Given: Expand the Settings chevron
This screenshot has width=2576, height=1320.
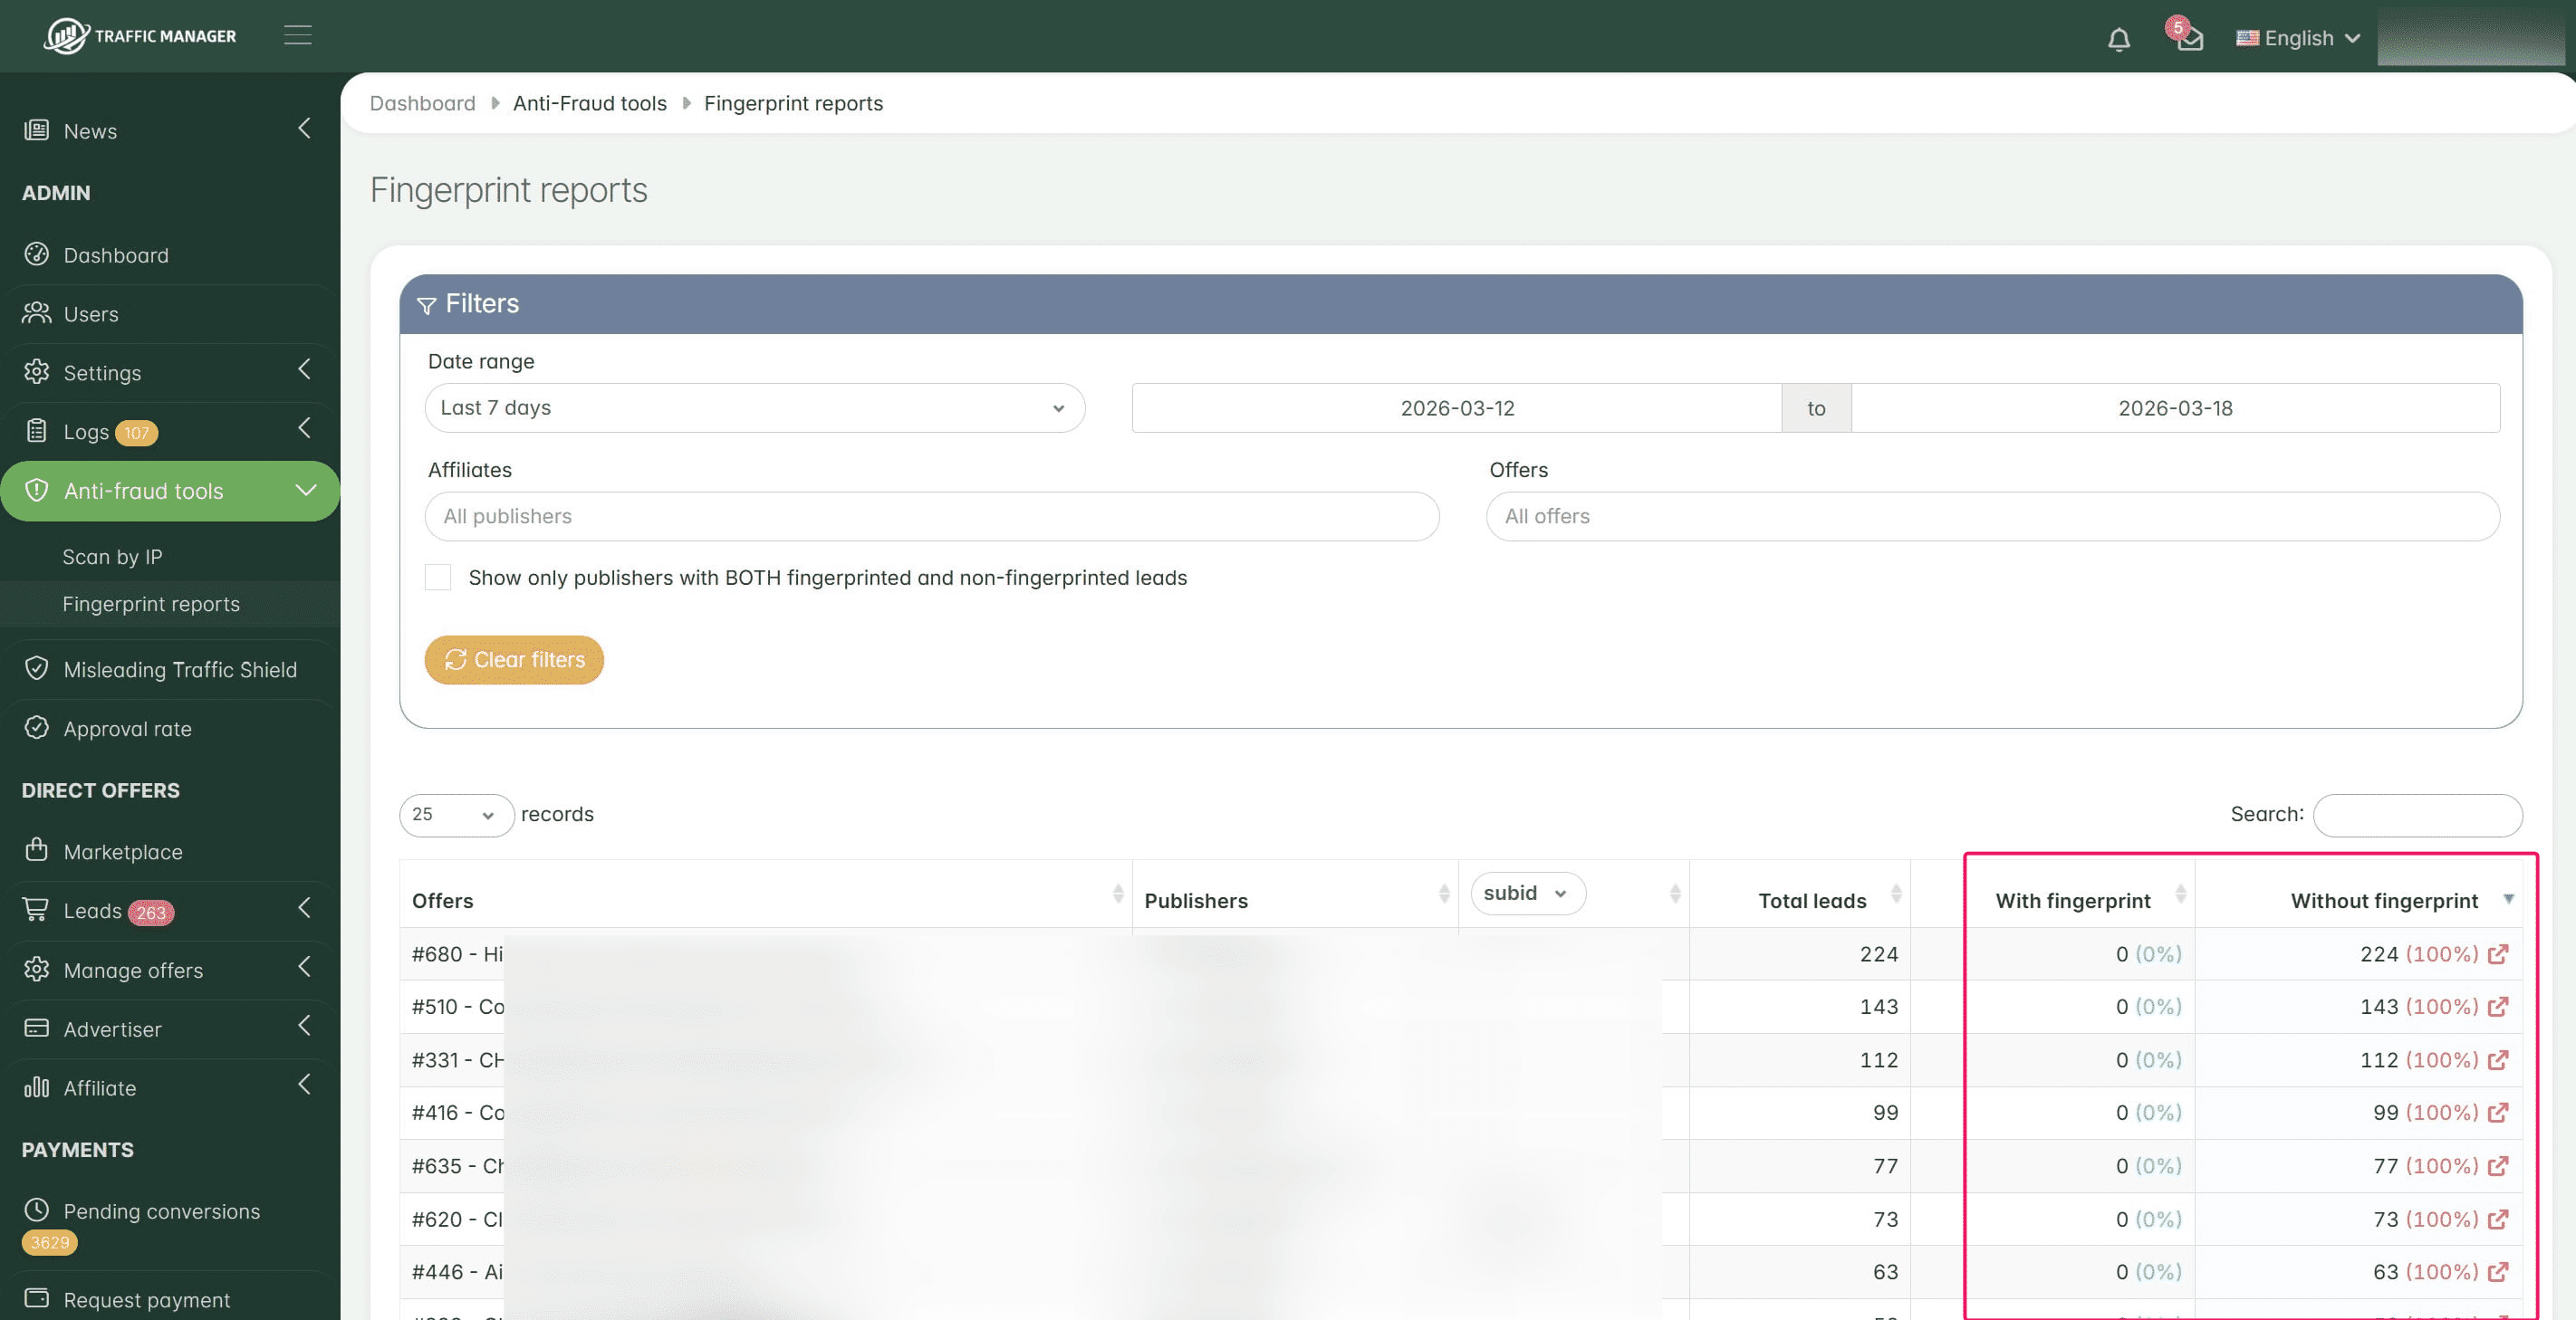Looking at the screenshot, I should pos(304,369).
